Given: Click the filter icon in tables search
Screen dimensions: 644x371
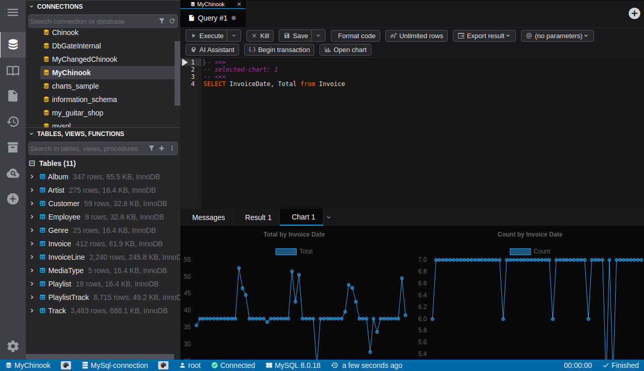Looking at the screenshot, I should point(151,148).
